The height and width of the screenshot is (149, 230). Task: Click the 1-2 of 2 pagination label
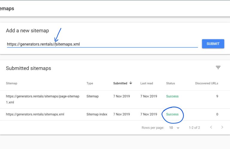pos(194,128)
